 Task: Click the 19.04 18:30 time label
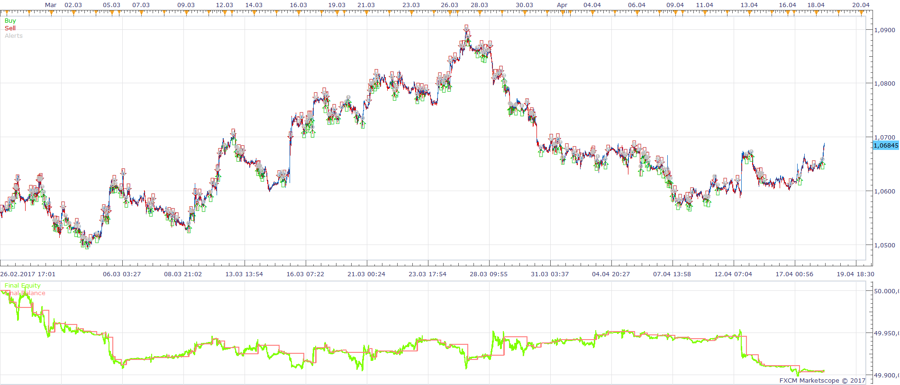coord(855,274)
